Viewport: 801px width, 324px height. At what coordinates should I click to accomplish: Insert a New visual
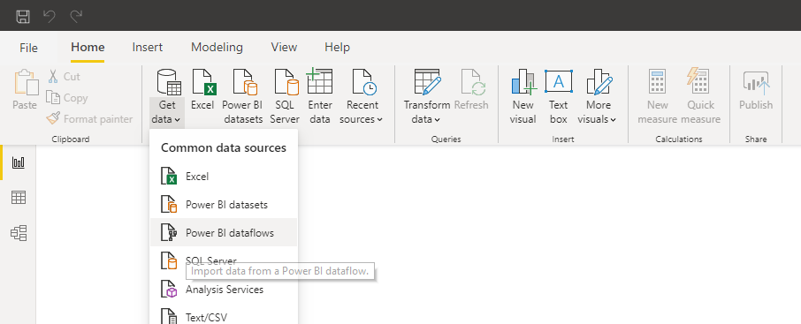pos(523,97)
